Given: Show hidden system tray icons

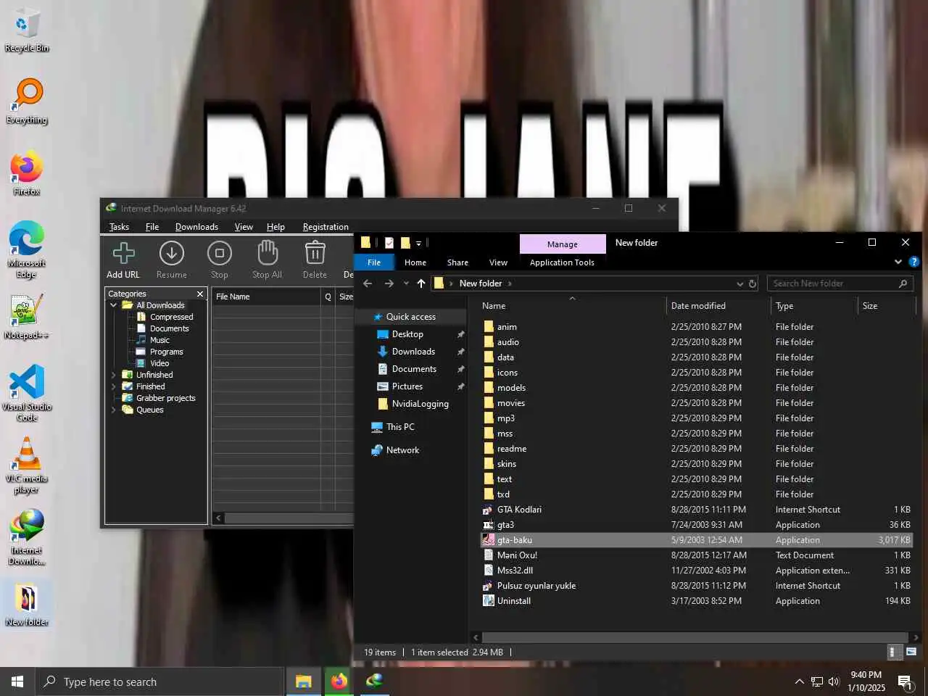Looking at the screenshot, I should tap(799, 681).
